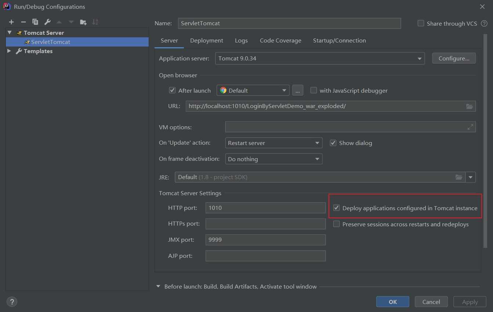Image resolution: width=493 pixels, height=312 pixels.
Task: Click vertical scrollbar in settings panel
Action: (x=485, y=141)
